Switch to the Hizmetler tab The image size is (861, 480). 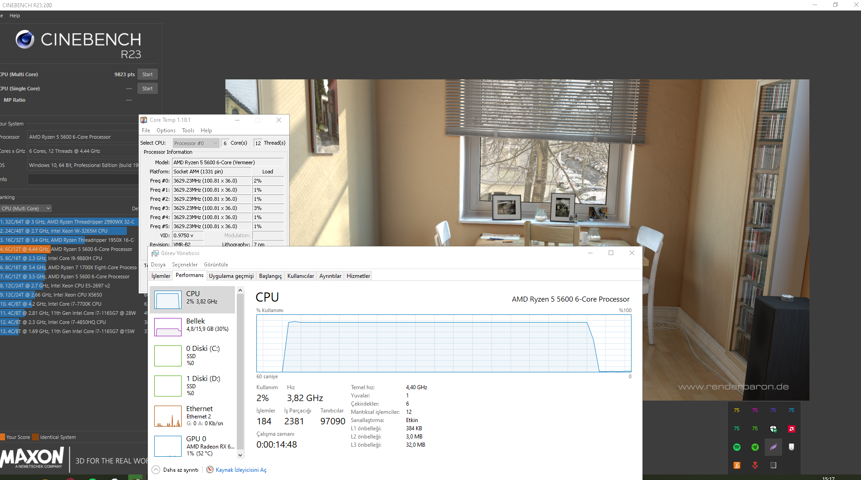tap(358, 276)
